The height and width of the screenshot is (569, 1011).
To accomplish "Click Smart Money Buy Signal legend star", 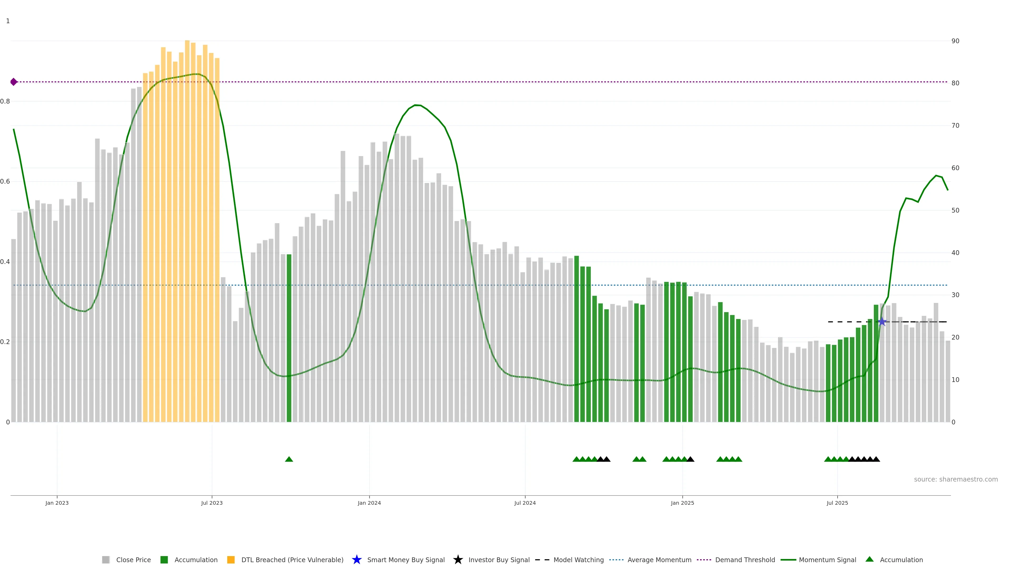I will coord(357,560).
